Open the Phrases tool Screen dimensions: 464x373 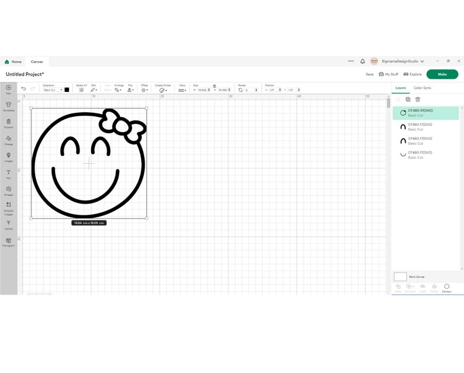pos(9,191)
